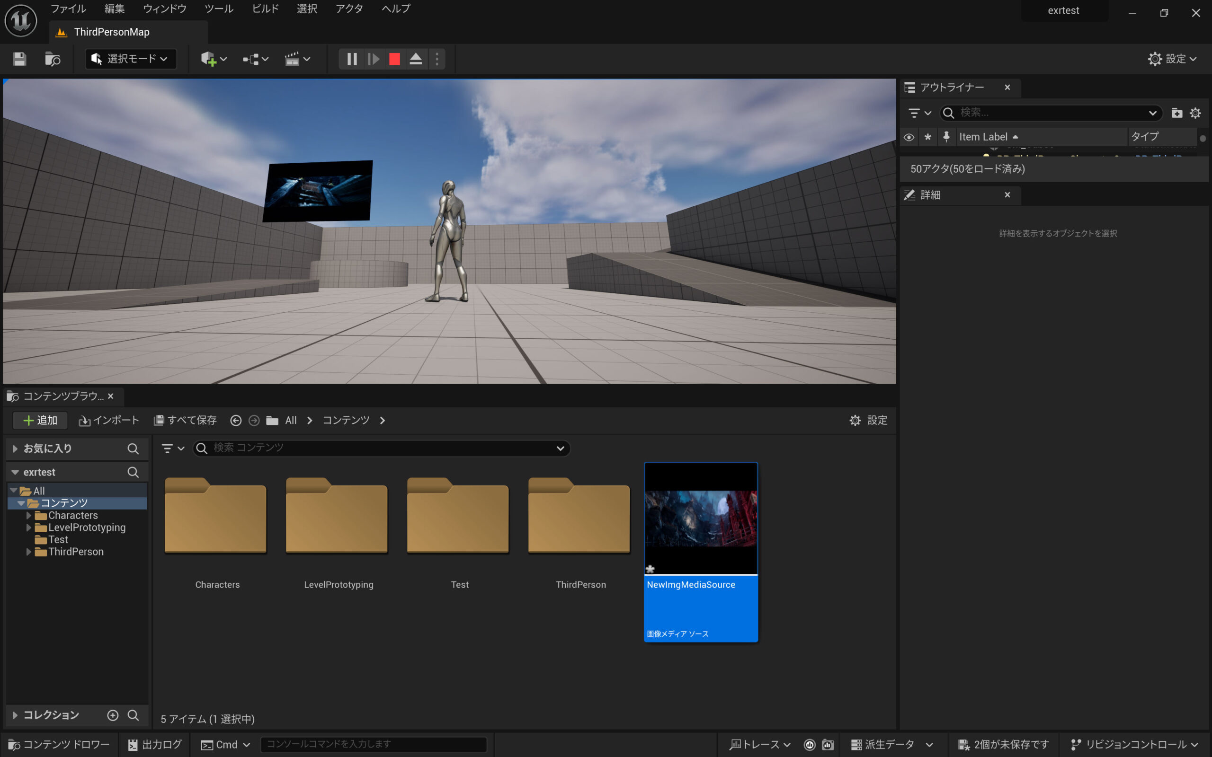This screenshot has height=757, width=1212.
Task: Click the add collection plus icon
Action: (113, 715)
